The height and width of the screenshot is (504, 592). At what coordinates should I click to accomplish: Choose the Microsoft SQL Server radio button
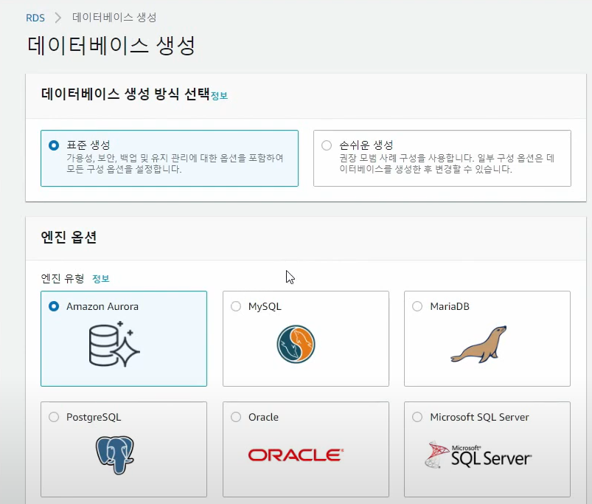417,417
